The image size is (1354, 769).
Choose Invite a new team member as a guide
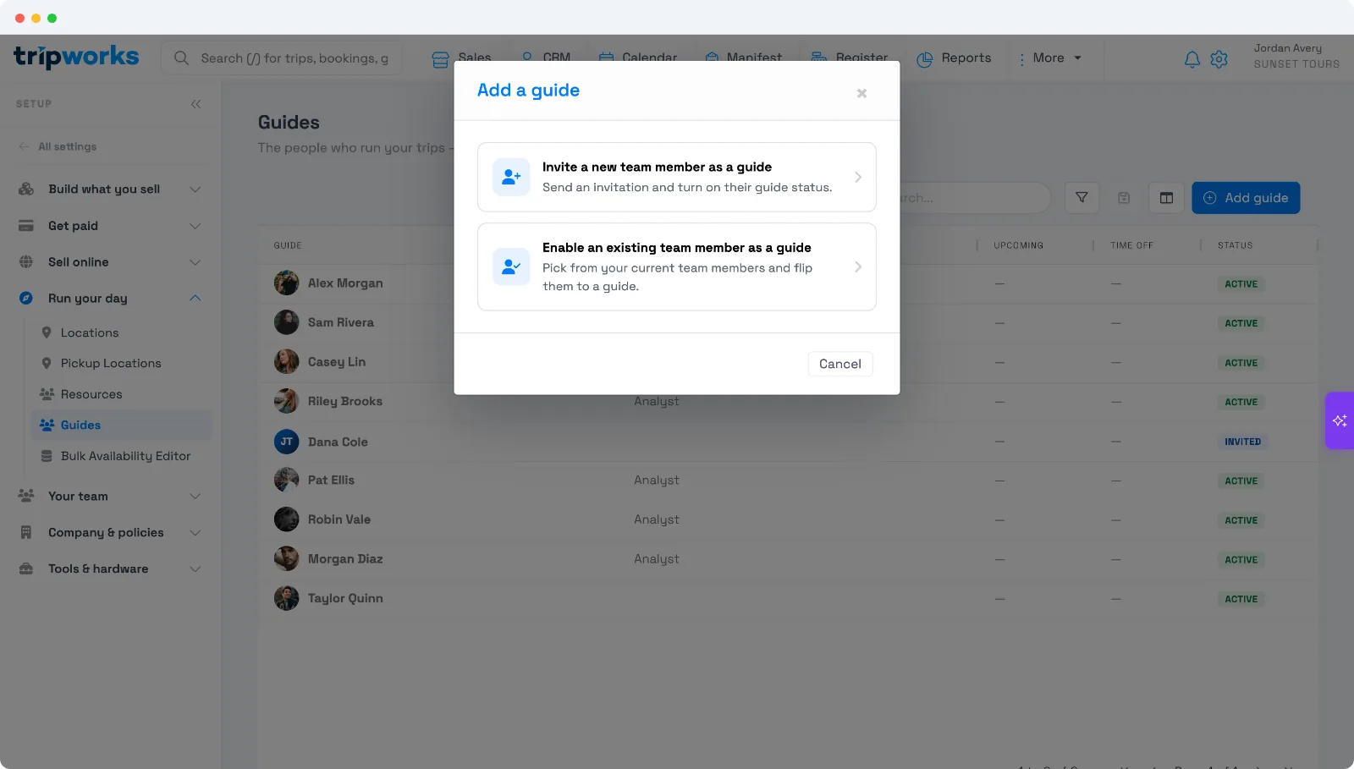click(676, 177)
